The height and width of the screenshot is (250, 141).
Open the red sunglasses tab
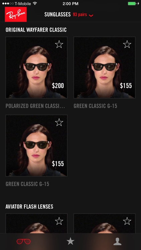click(x=23, y=241)
